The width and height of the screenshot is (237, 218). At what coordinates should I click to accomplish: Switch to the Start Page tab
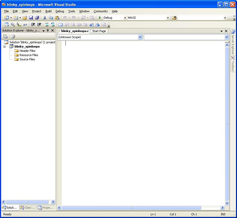point(99,31)
